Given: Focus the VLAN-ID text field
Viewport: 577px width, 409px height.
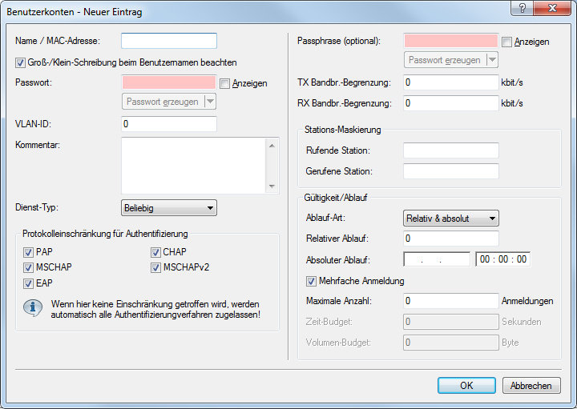Looking at the screenshot, I should point(169,124).
